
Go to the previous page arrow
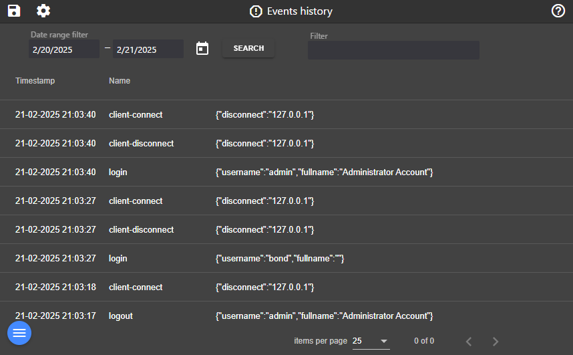click(x=469, y=341)
